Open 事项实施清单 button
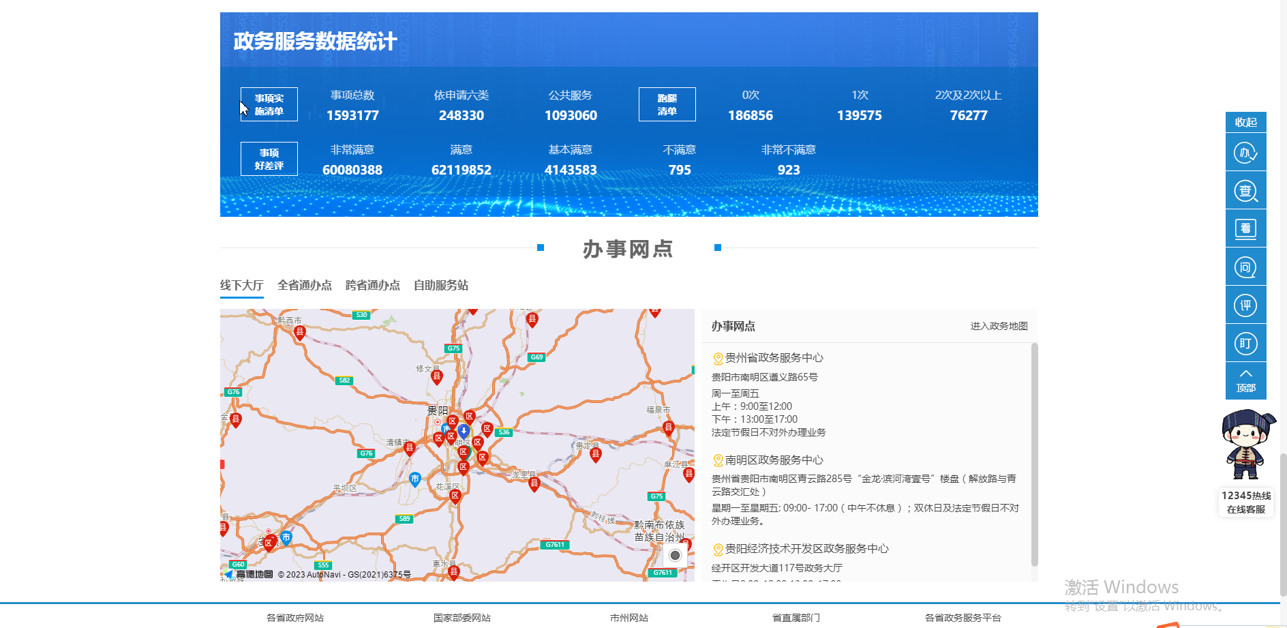This screenshot has height=628, width=1287. [x=269, y=104]
